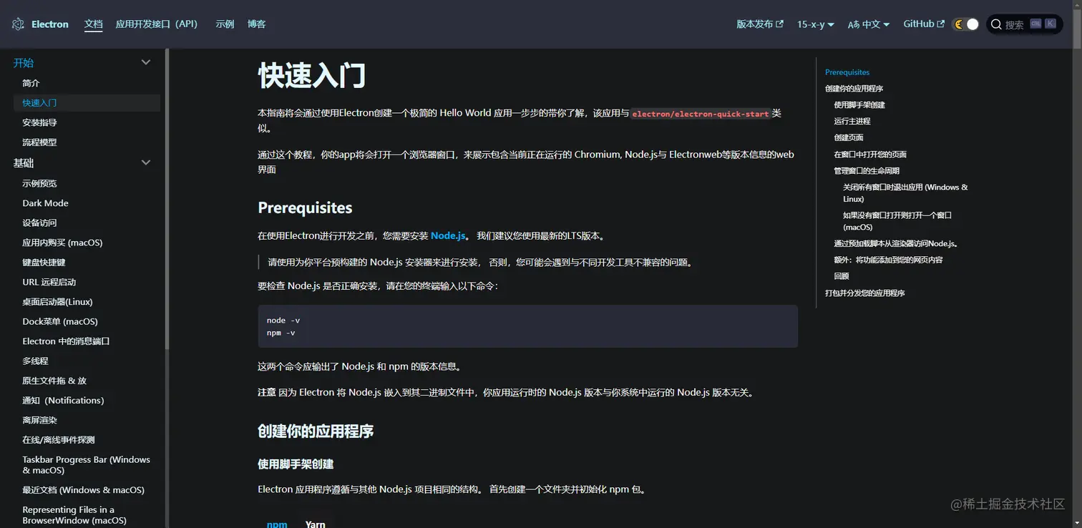Collapse the 开始 sidebar section
Image resolution: width=1082 pixels, height=528 pixels.
tap(146, 62)
